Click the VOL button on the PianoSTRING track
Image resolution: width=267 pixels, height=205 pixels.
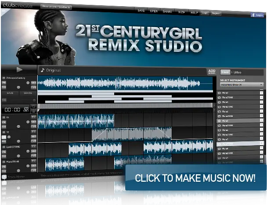click(4, 167)
